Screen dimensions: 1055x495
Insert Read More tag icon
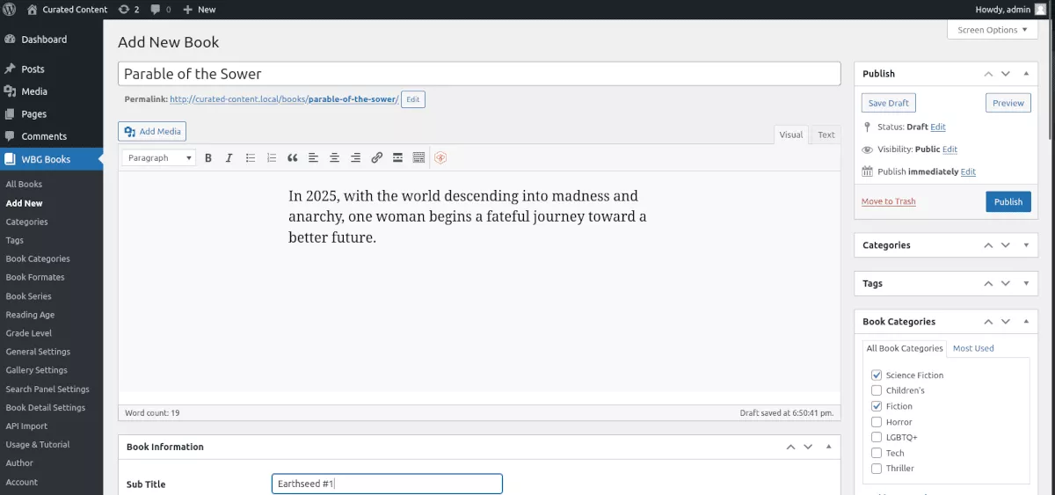[398, 158]
